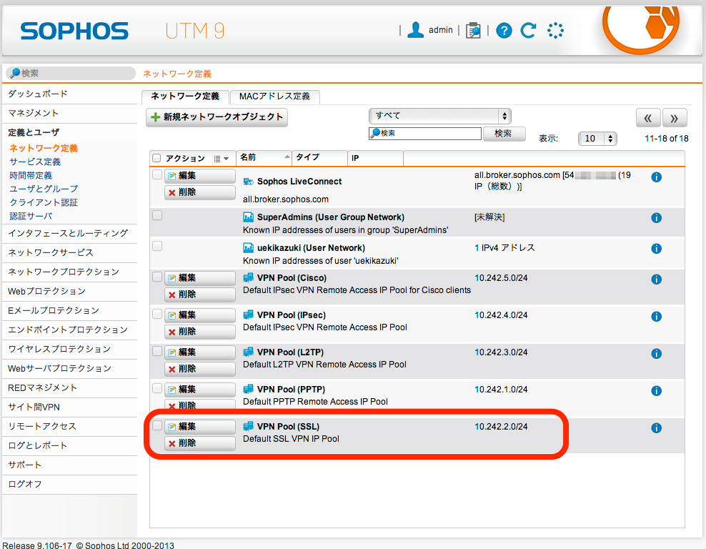
Task: Click 新規ネットワークオブジェクト button
Action: click(217, 117)
